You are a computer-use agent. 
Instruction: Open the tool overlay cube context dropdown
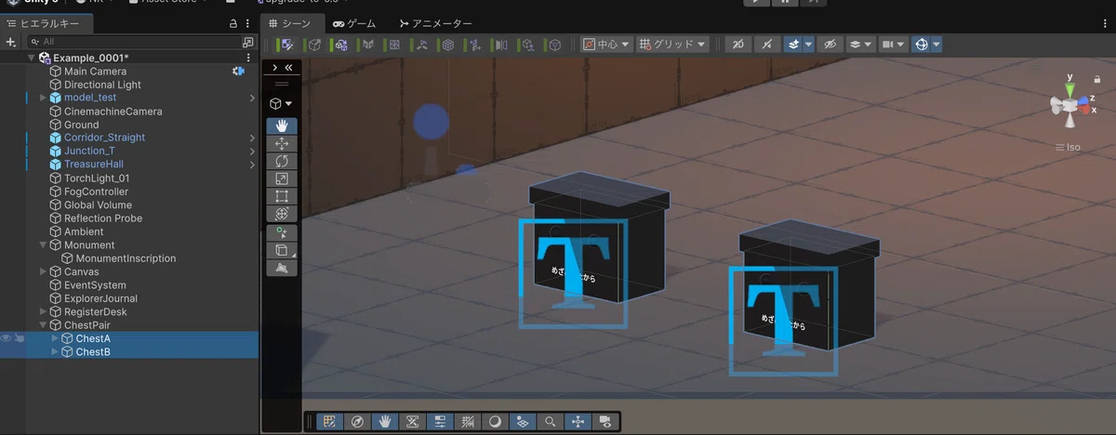click(x=282, y=103)
